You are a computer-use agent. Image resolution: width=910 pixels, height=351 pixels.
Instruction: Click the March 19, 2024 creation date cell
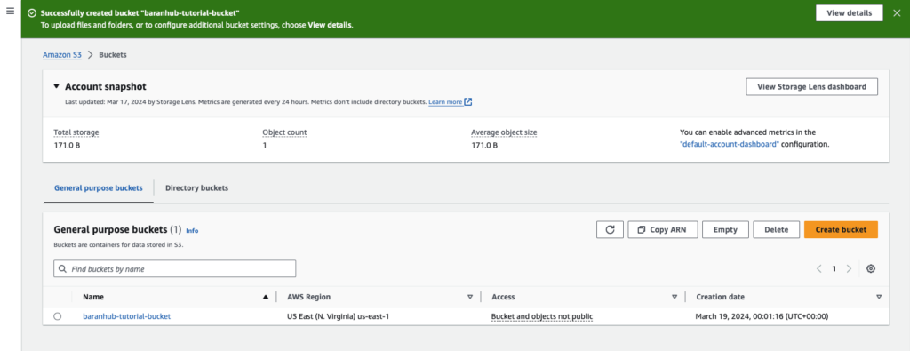762,316
